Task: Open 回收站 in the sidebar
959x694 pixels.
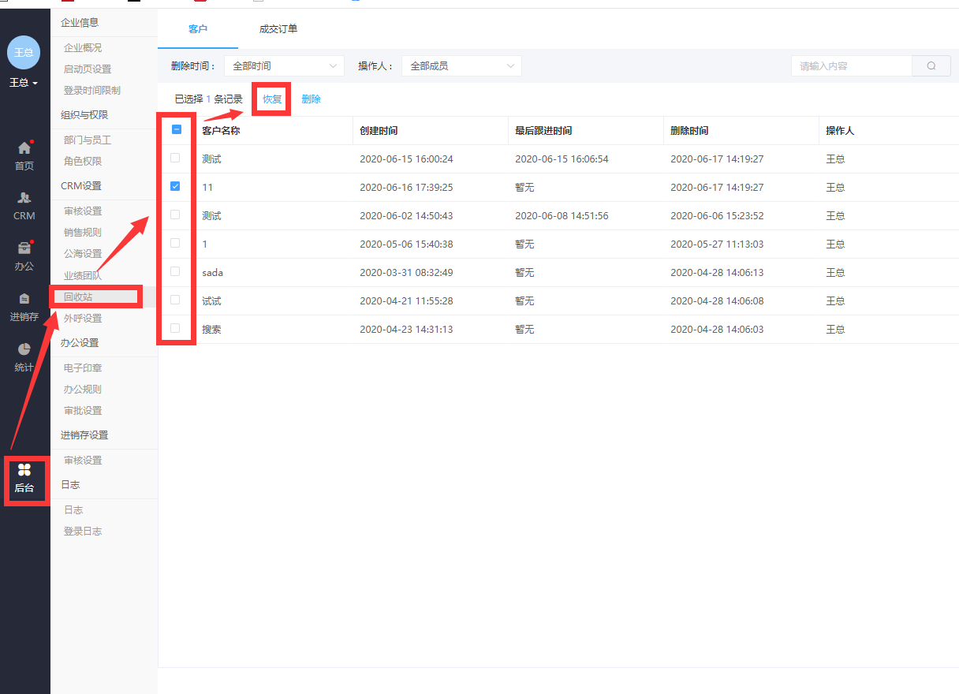Action: tap(78, 297)
